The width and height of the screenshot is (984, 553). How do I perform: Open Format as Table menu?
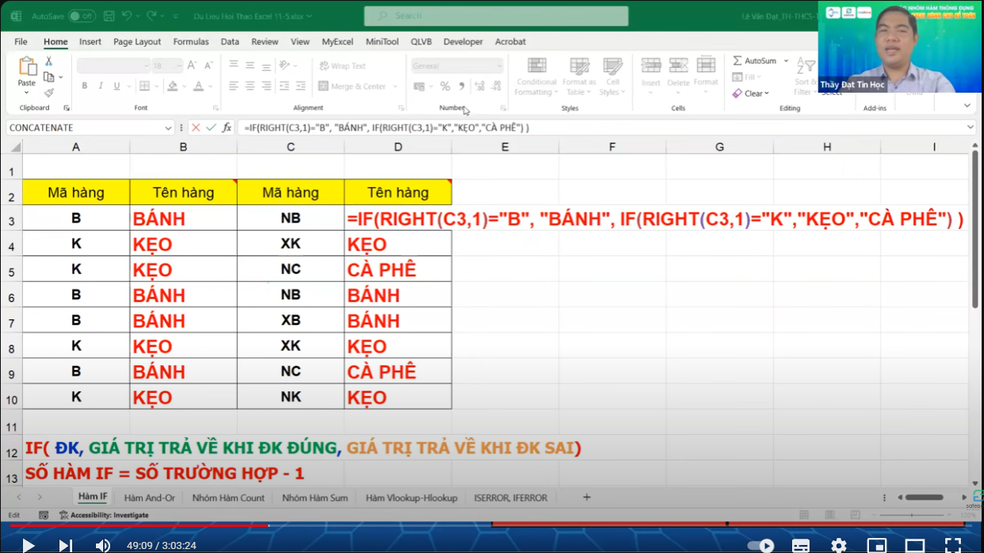tap(579, 77)
